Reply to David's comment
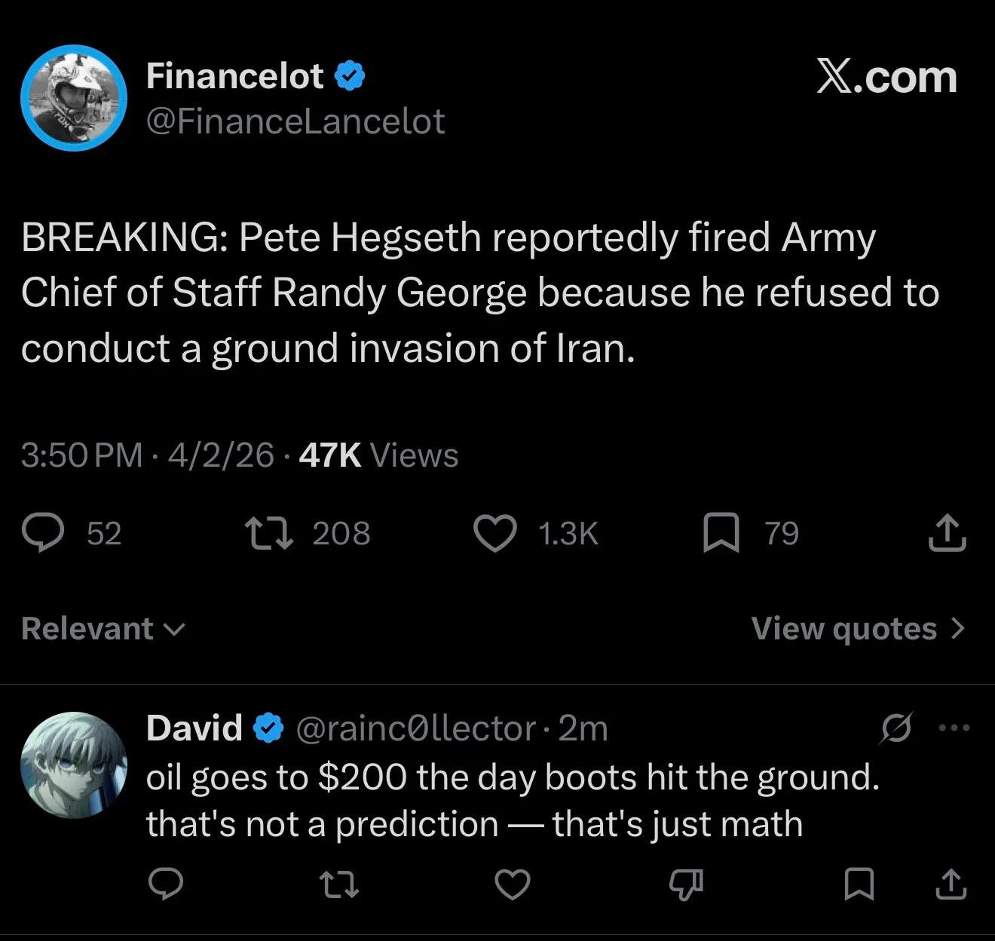The width and height of the screenshot is (995, 941). point(165,884)
